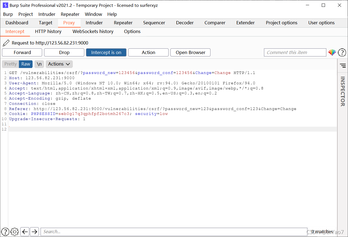
Task: Expand the Inspector panel via hamburger icon
Action: [x=343, y=66]
